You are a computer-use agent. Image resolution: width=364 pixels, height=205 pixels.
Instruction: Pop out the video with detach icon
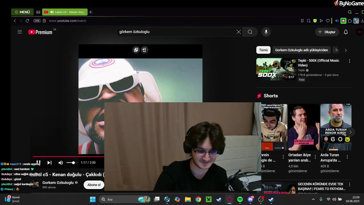pos(136,50)
